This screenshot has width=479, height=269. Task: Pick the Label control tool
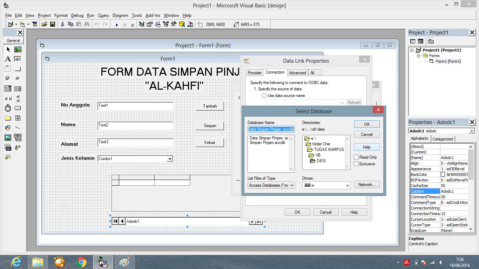[x=8, y=59]
